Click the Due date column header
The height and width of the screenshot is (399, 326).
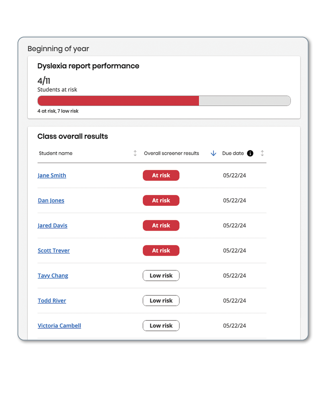[x=233, y=153]
